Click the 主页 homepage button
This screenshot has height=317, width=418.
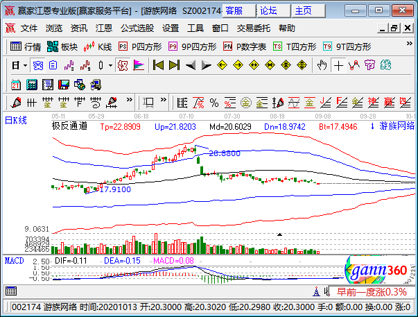(308, 11)
